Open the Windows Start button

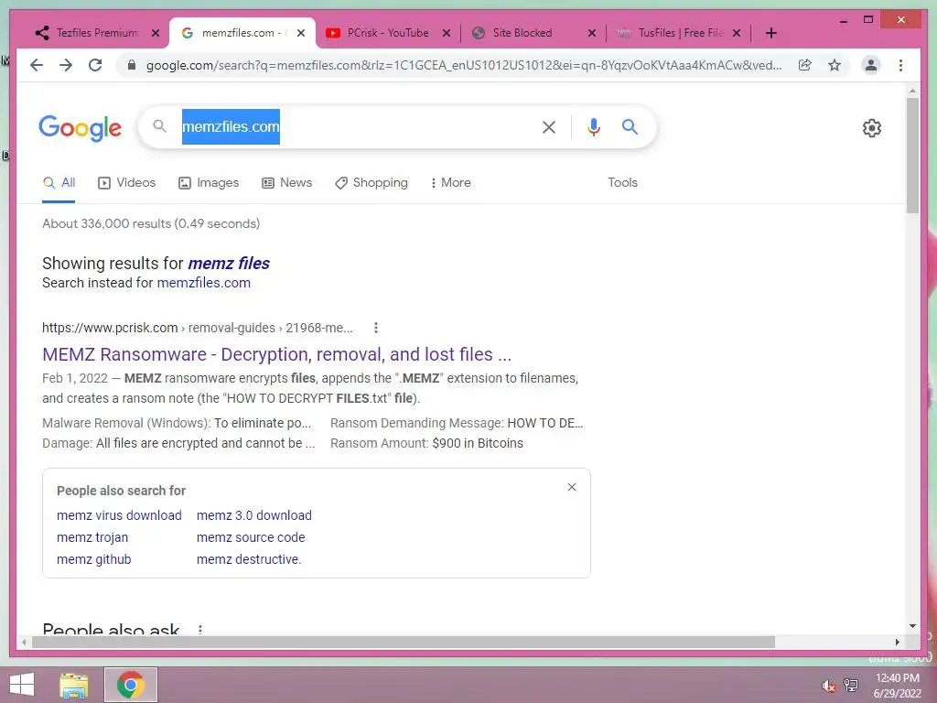click(22, 685)
